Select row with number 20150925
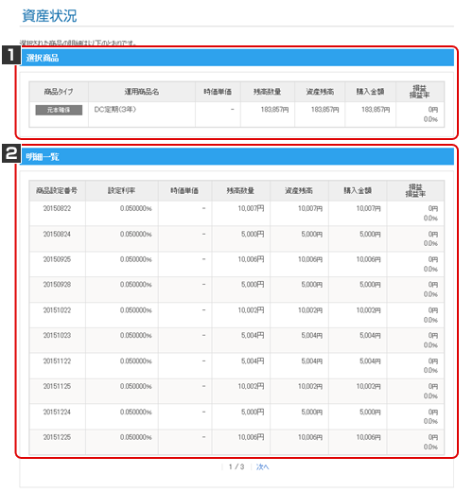Image resolution: width=473 pixels, height=492 pixels. [236, 264]
